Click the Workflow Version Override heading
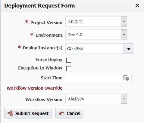 pos(35,88)
